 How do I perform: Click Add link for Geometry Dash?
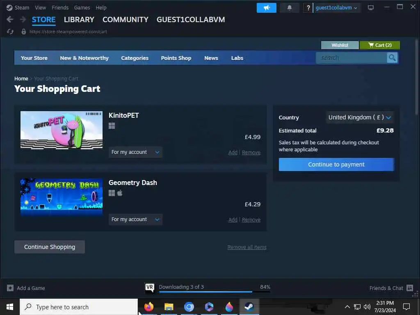(x=233, y=220)
